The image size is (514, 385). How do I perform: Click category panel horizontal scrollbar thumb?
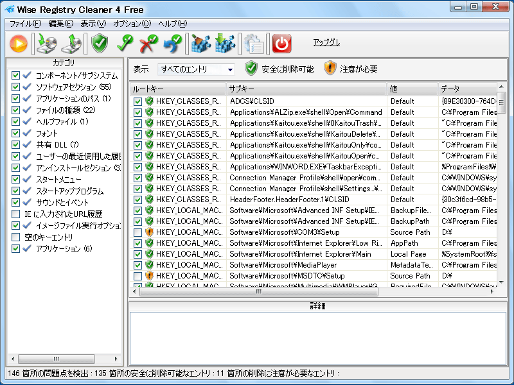pos(57,359)
